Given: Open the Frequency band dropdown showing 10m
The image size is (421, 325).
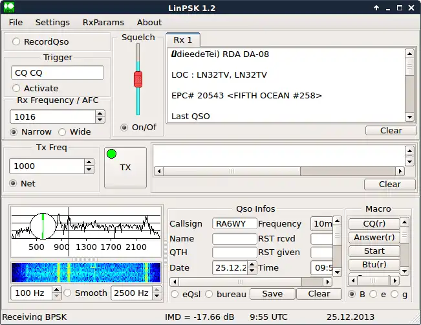Looking at the screenshot, I should click(x=321, y=223).
